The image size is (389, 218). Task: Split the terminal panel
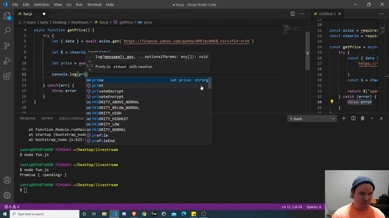353,119
